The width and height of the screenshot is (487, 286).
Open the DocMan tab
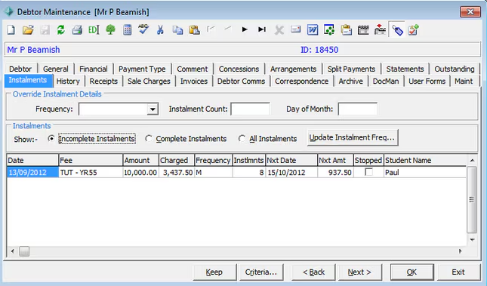[386, 81]
